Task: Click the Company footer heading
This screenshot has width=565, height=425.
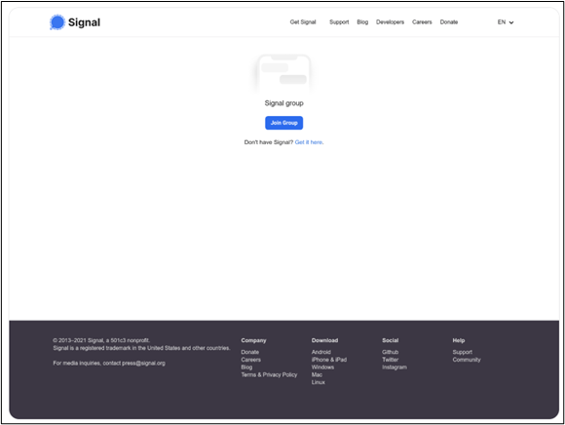Action: pos(253,340)
